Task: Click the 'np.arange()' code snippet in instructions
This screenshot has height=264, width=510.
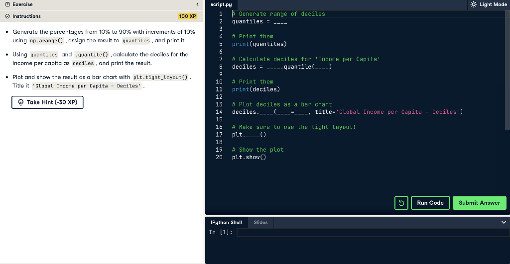Action: pyautogui.click(x=46, y=41)
